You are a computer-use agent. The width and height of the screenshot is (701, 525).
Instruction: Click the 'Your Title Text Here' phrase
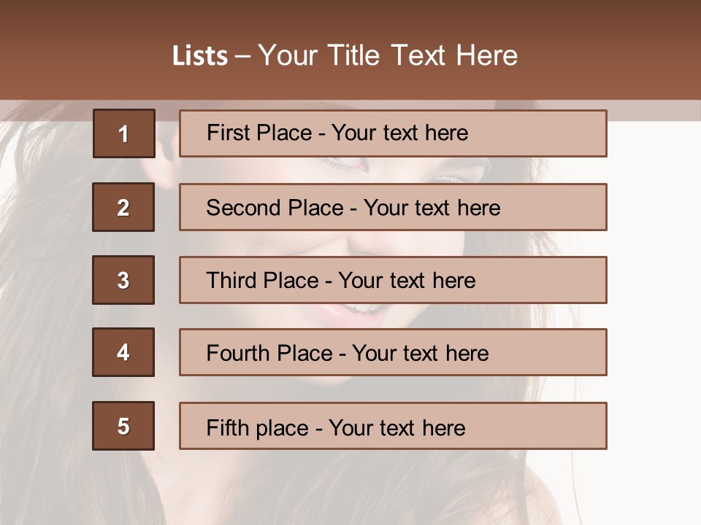coord(388,55)
